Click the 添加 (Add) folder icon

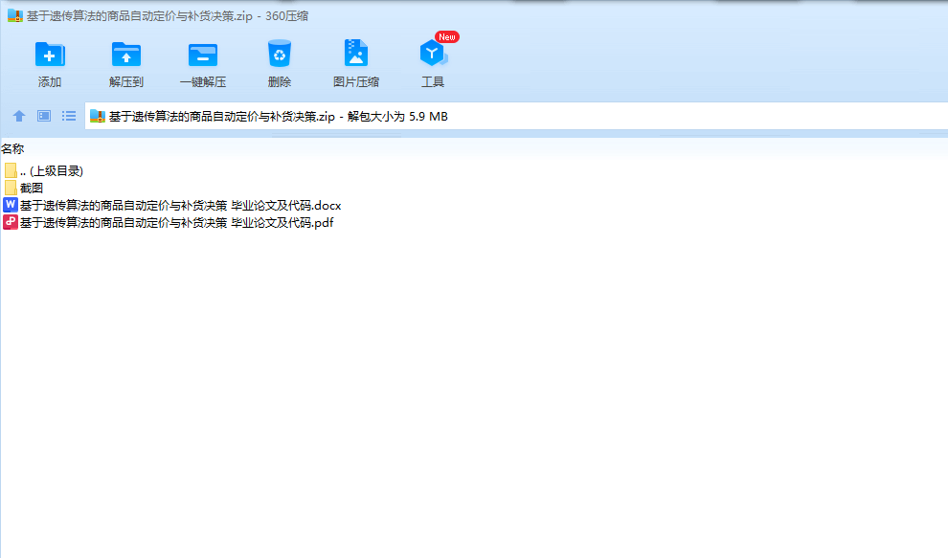coord(50,55)
